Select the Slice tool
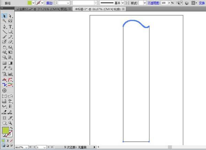206x150 pixels. pyautogui.click(x=10, y=118)
